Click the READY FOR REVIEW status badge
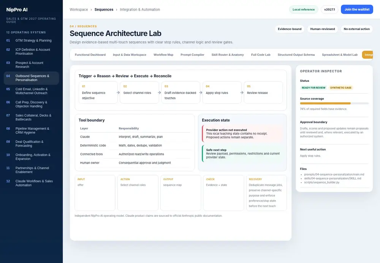The height and width of the screenshot is (263, 380). [313, 88]
